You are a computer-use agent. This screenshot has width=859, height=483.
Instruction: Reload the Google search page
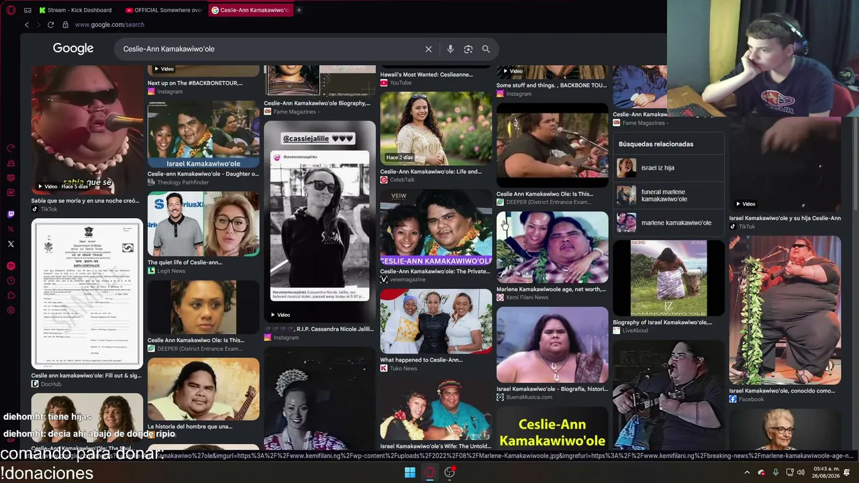(x=50, y=25)
